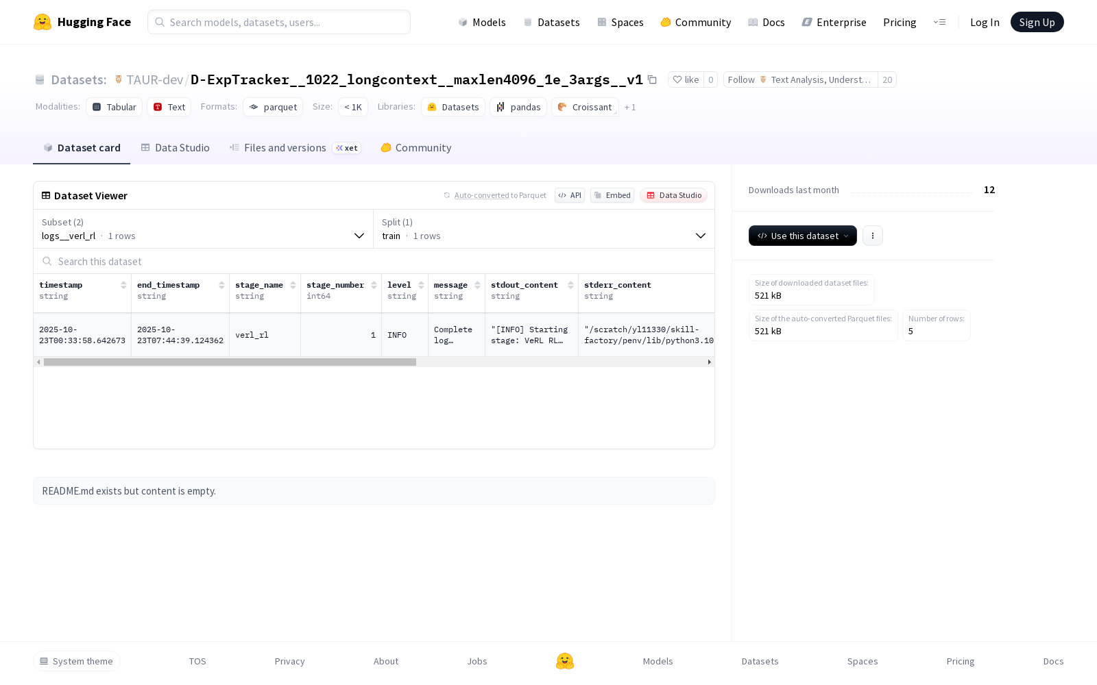1097x685 pixels.
Task: Click the Sign Up button
Action: click(1037, 22)
